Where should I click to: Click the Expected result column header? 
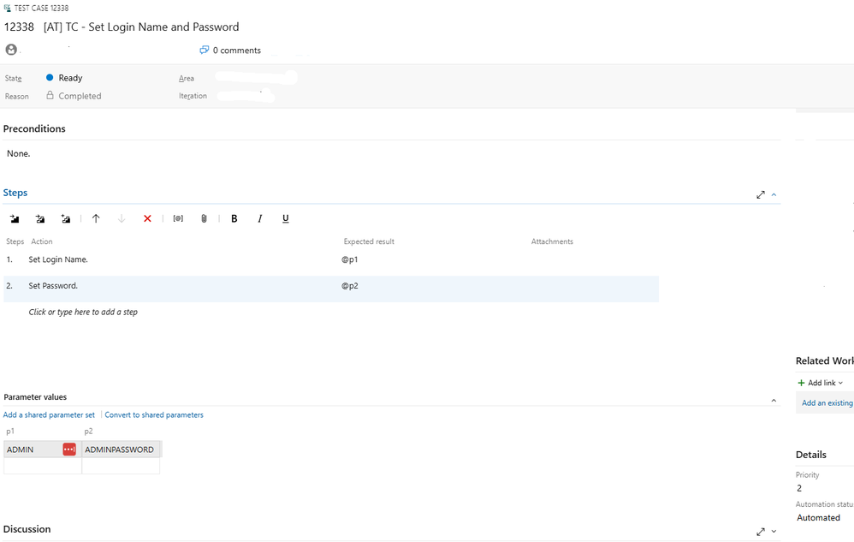coord(369,241)
